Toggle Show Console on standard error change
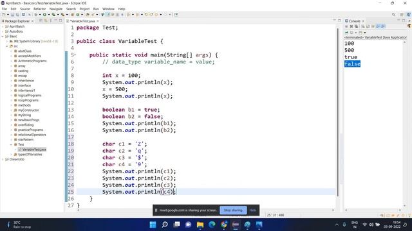This screenshot has width=412, height=231. (x=383, y=26)
